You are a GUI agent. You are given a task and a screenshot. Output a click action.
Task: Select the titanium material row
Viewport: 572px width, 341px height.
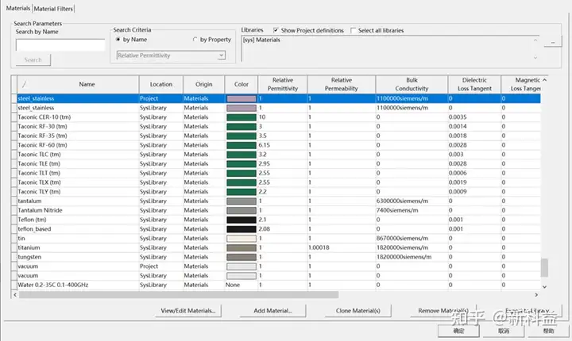[279, 247]
